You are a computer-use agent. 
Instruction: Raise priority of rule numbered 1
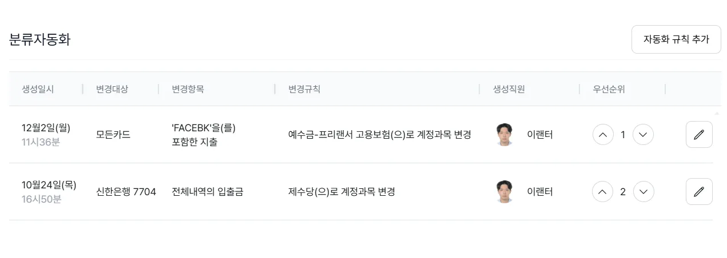pos(602,135)
